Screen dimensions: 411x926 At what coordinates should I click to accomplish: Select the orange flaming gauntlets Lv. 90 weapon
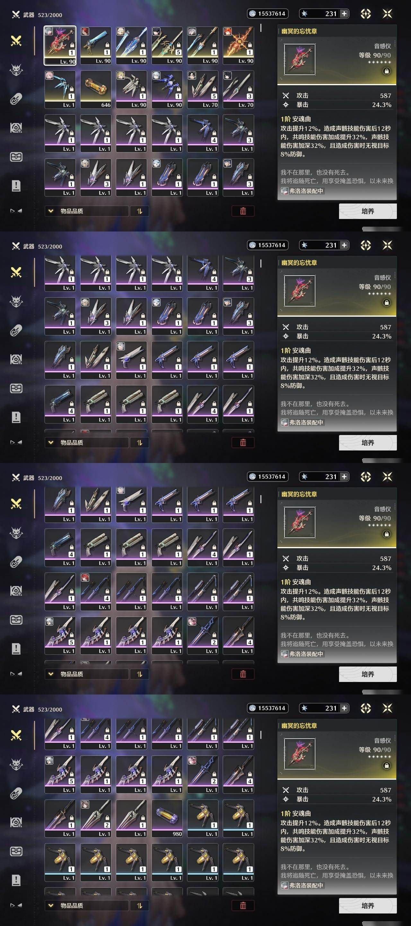pos(238,45)
